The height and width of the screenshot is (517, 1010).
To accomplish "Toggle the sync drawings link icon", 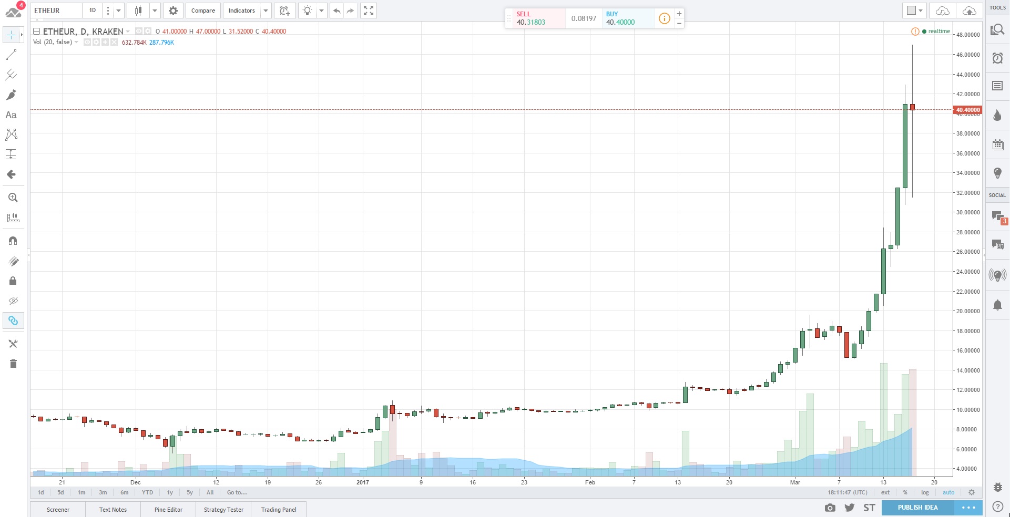I will (x=13, y=320).
